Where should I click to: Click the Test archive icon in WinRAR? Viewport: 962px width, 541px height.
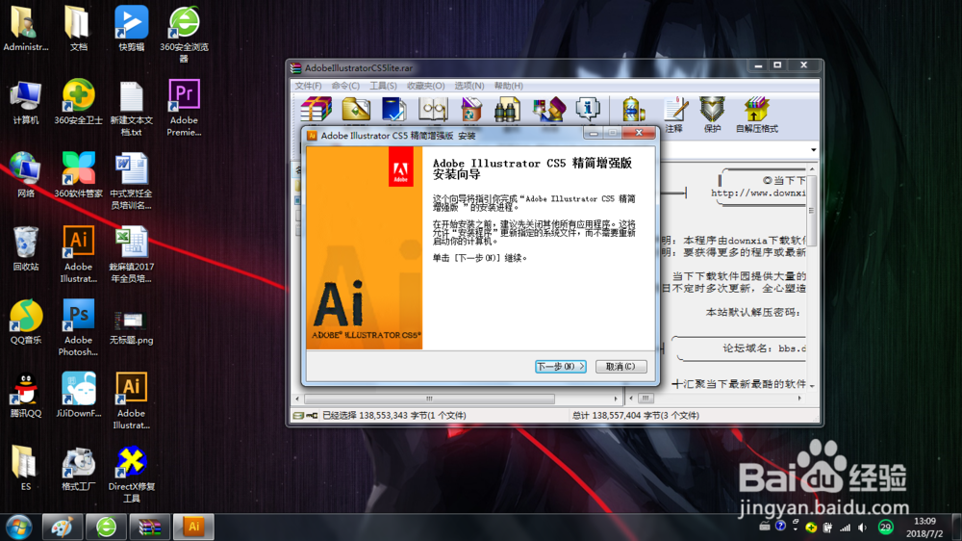coord(393,110)
